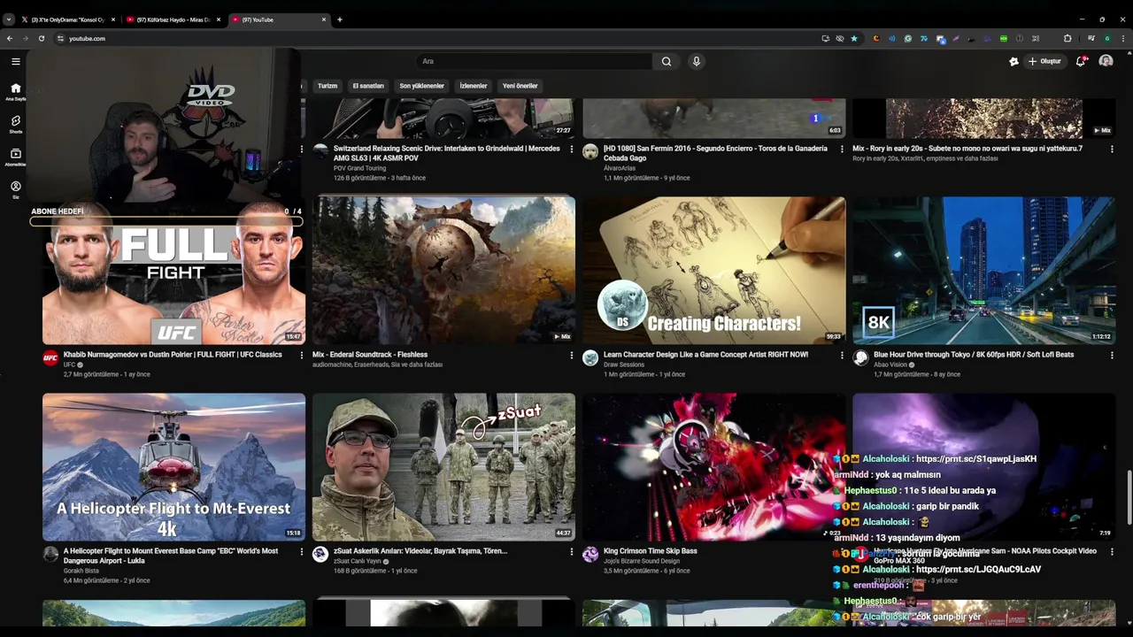Close the (97) YouTube tab
The image size is (1133, 637).
pyautogui.click(x=323, y=19)
